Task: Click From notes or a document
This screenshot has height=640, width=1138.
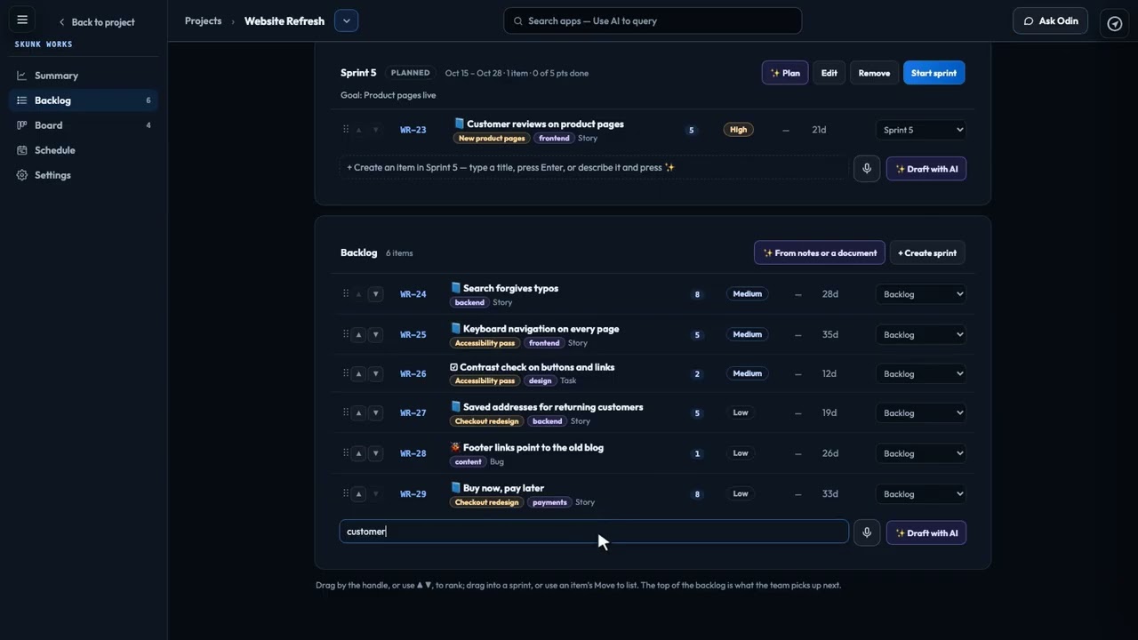Action: tap(820, 252)
